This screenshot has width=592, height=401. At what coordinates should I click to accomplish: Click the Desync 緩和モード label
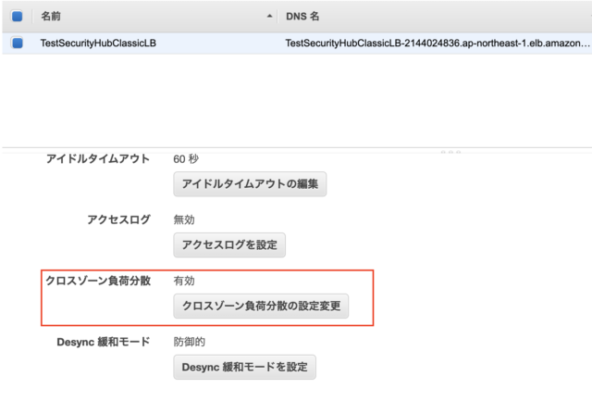[104, 342]
